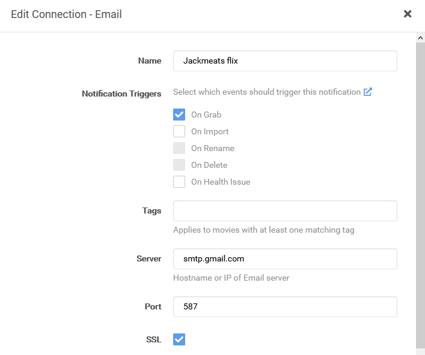Toggle the On Rename checkbox
425x355 pixels.
179,148
